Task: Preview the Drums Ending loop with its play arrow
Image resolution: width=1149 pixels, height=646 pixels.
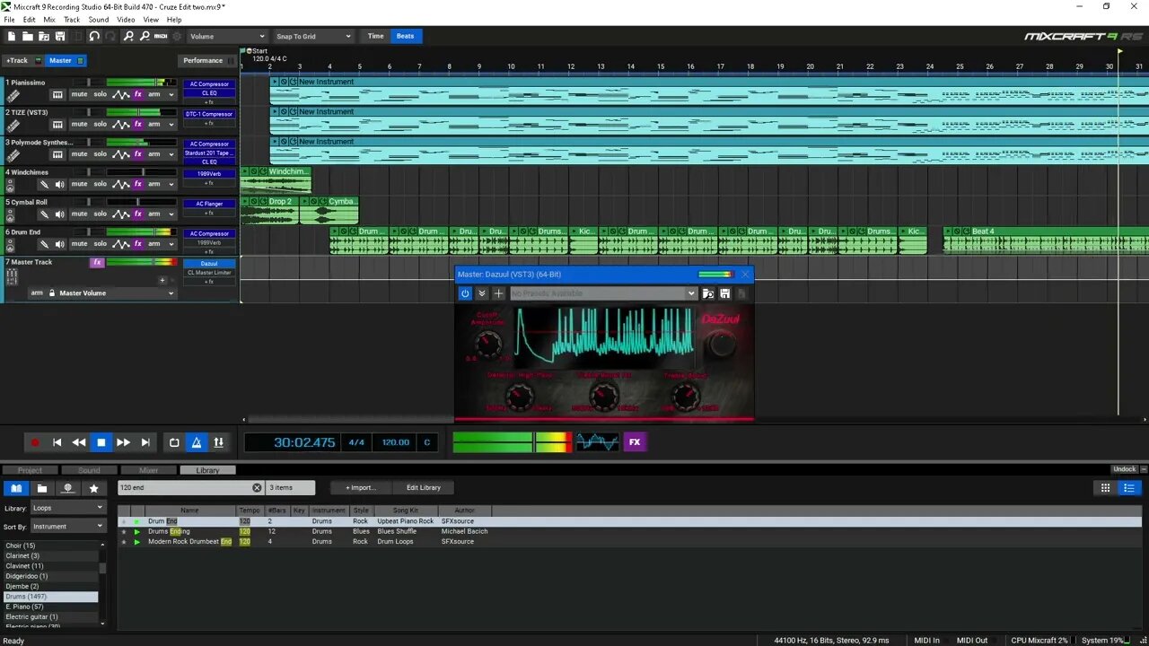Action: (x=136, y=531)
